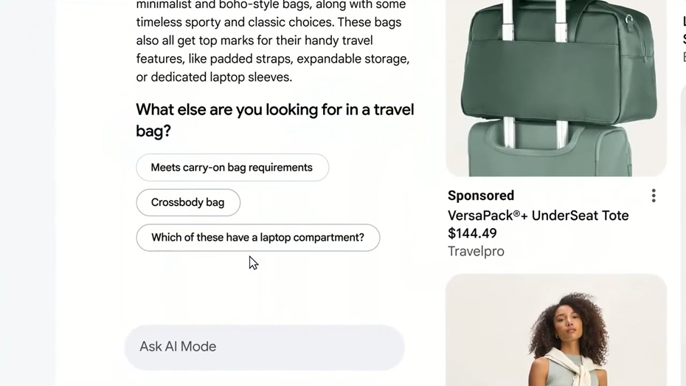Click the $144.49 price of the tote
This screenshot has height=386, width=686.
click(472, 233)
